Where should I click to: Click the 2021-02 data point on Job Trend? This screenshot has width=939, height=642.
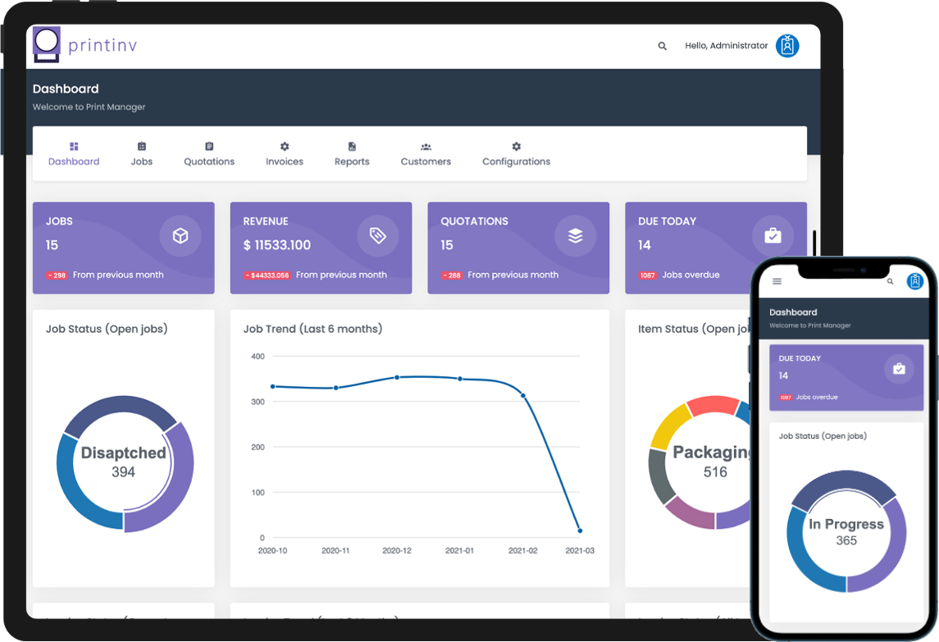(x=523, y=396)
